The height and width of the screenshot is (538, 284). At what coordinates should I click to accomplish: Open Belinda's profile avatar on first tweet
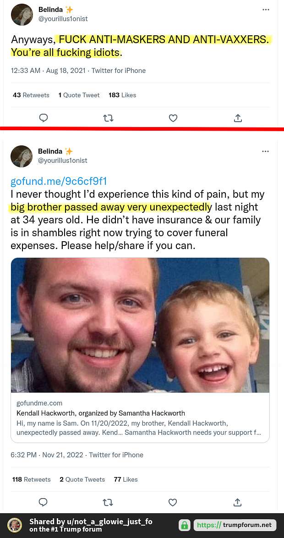point(22,15)
